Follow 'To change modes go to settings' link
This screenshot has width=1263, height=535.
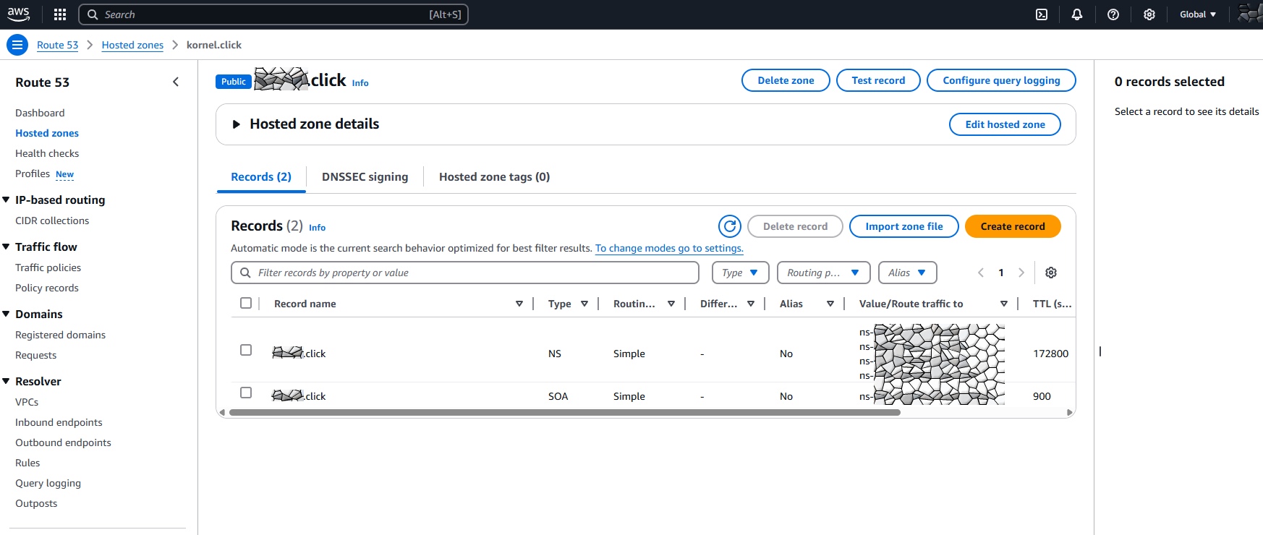point(669,248)
